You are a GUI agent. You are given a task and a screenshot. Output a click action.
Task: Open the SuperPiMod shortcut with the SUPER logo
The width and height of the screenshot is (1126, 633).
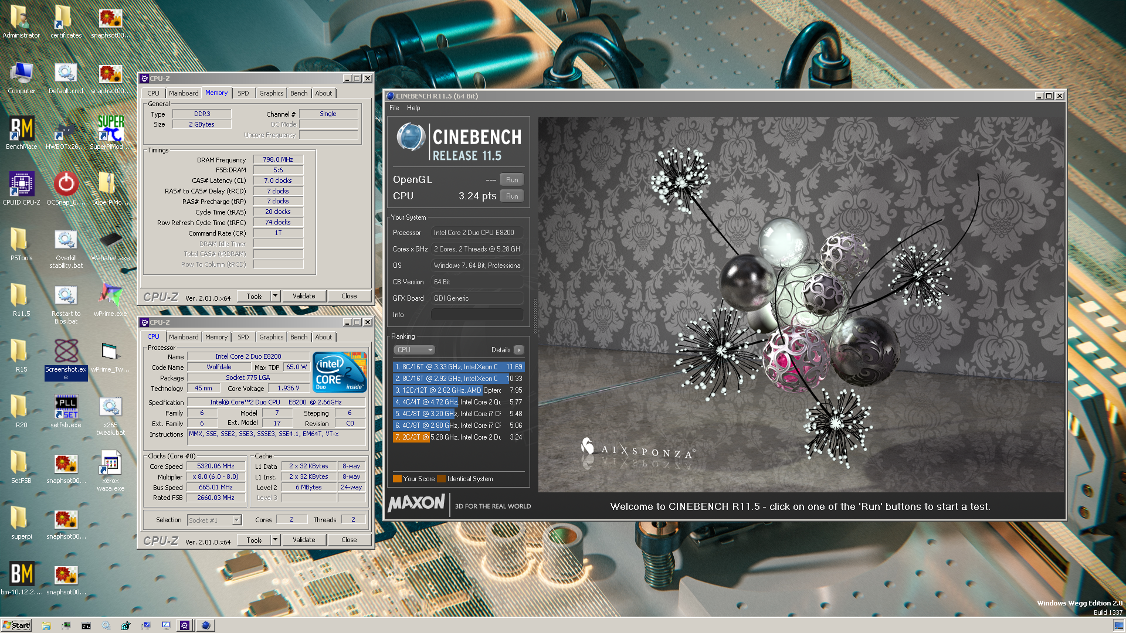[110, 133]
